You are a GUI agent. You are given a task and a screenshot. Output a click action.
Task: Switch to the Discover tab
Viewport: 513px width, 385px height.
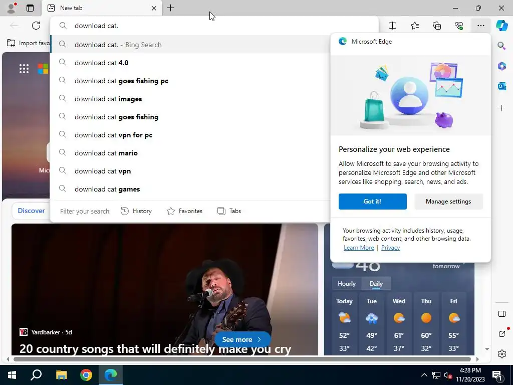tap(31, 211)
